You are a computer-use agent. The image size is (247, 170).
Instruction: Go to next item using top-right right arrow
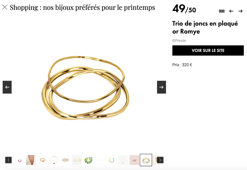(241, 11)
